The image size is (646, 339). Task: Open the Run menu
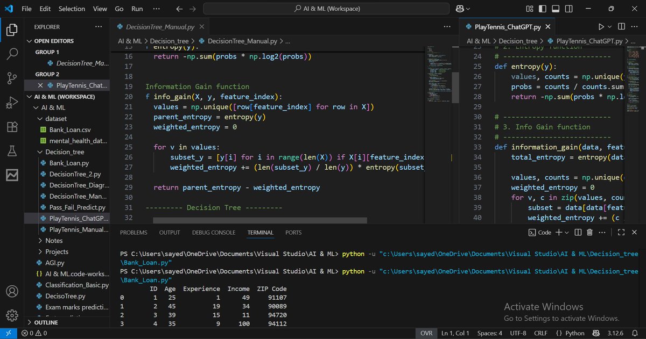(x=137, y=9)
